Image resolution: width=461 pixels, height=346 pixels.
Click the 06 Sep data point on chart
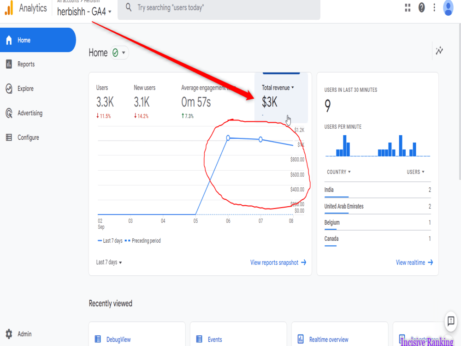click(228, 137)
